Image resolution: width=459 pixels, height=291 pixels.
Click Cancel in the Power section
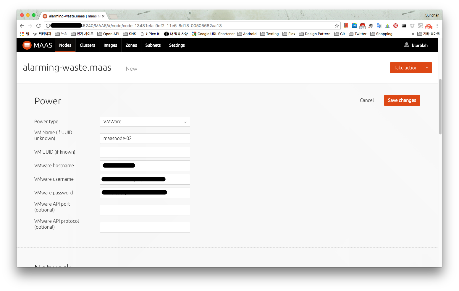pyautogui.click(x=367, y=100)
